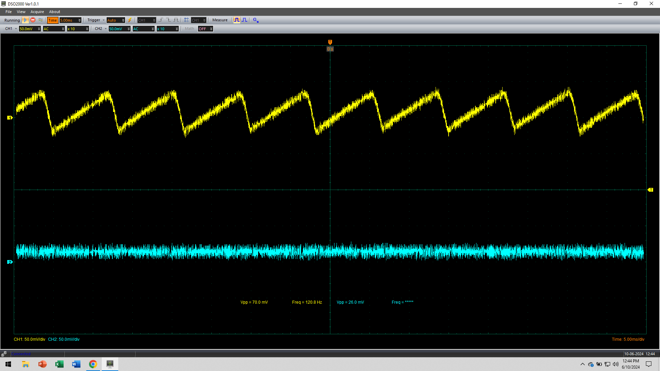Open the 5.00ms timebase dropdown
660x371 pixels.
(x=70, y=20)
